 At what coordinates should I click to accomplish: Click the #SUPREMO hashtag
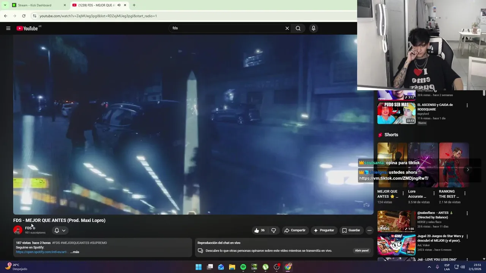point(98,243)
